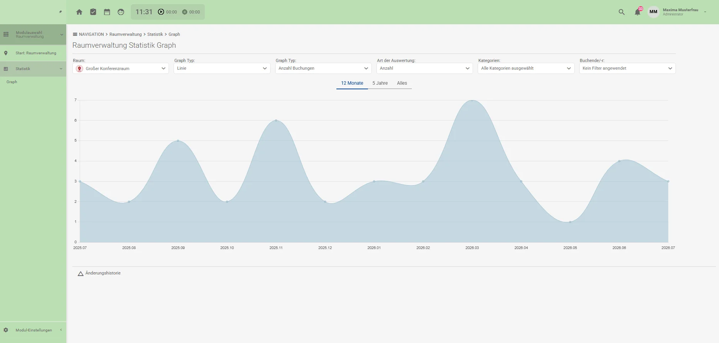Click NAVIGATION breadcrumb text
Image resolution: width=719 pixels, height=343 pixels.
click(x=91, y=34)
